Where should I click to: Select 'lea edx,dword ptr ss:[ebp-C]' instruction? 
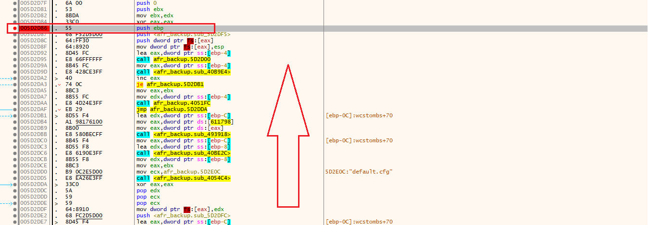coord(183,115)
